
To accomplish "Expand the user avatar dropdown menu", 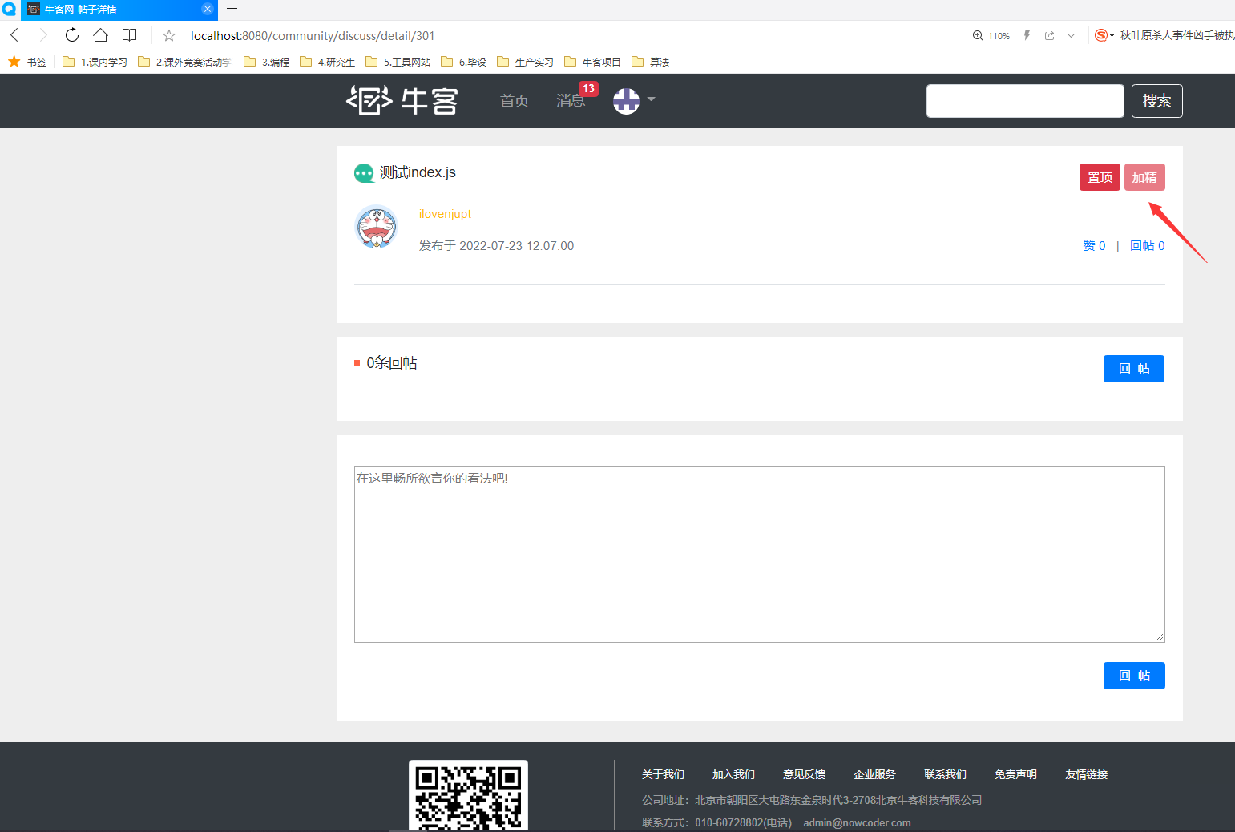I will pyautogui.click(x=634, y=100).
